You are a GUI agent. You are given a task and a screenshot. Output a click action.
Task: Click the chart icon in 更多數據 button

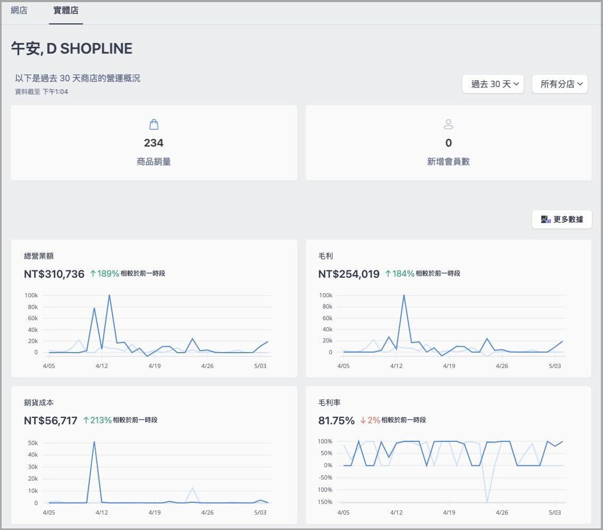(x=546, y=219)
